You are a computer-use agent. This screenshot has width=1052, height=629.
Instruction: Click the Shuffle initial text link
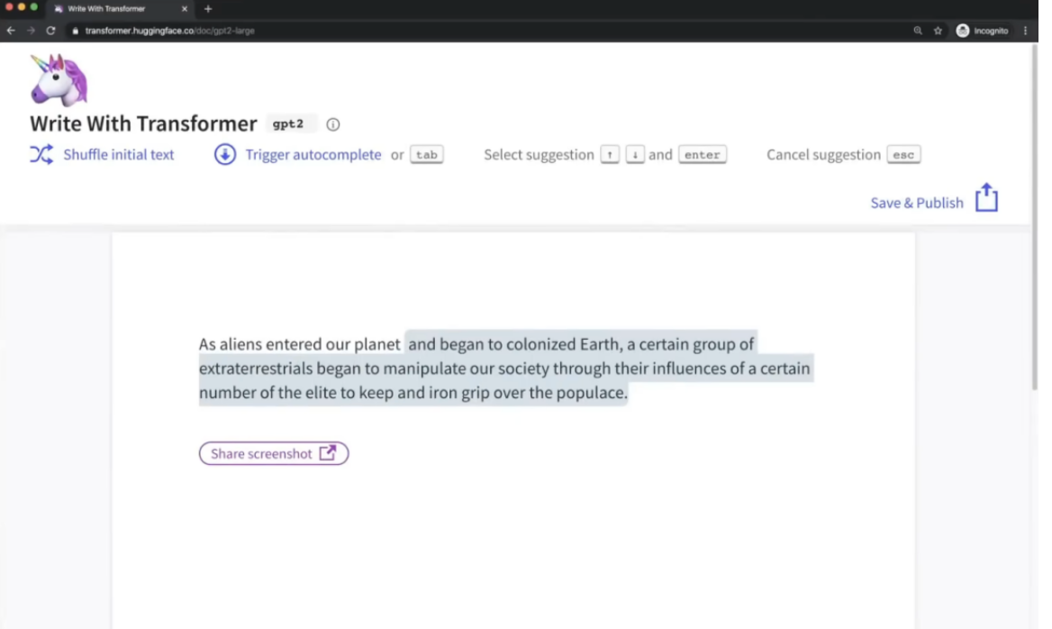click(x=119, y=155)
